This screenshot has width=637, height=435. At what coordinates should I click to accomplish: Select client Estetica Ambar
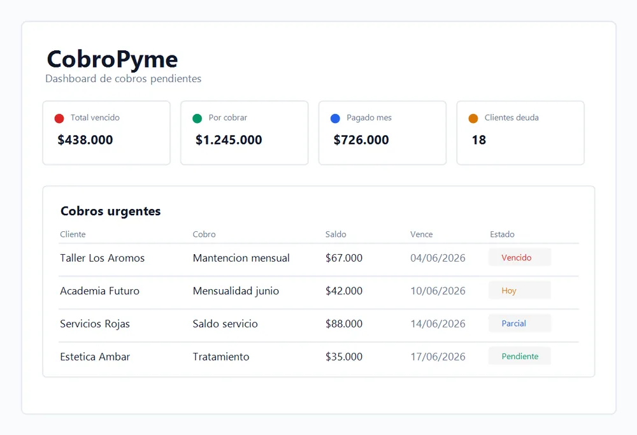pyautogui.click(x=95, y=357)
